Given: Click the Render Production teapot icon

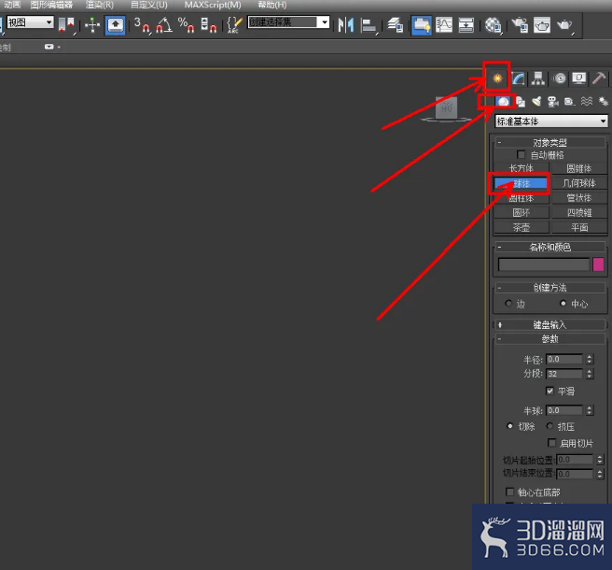Looking at the screenshot, I should point(564,25).
